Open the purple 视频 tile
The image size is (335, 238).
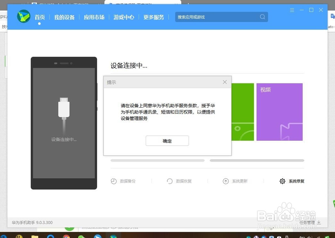(x=279, y=112)
